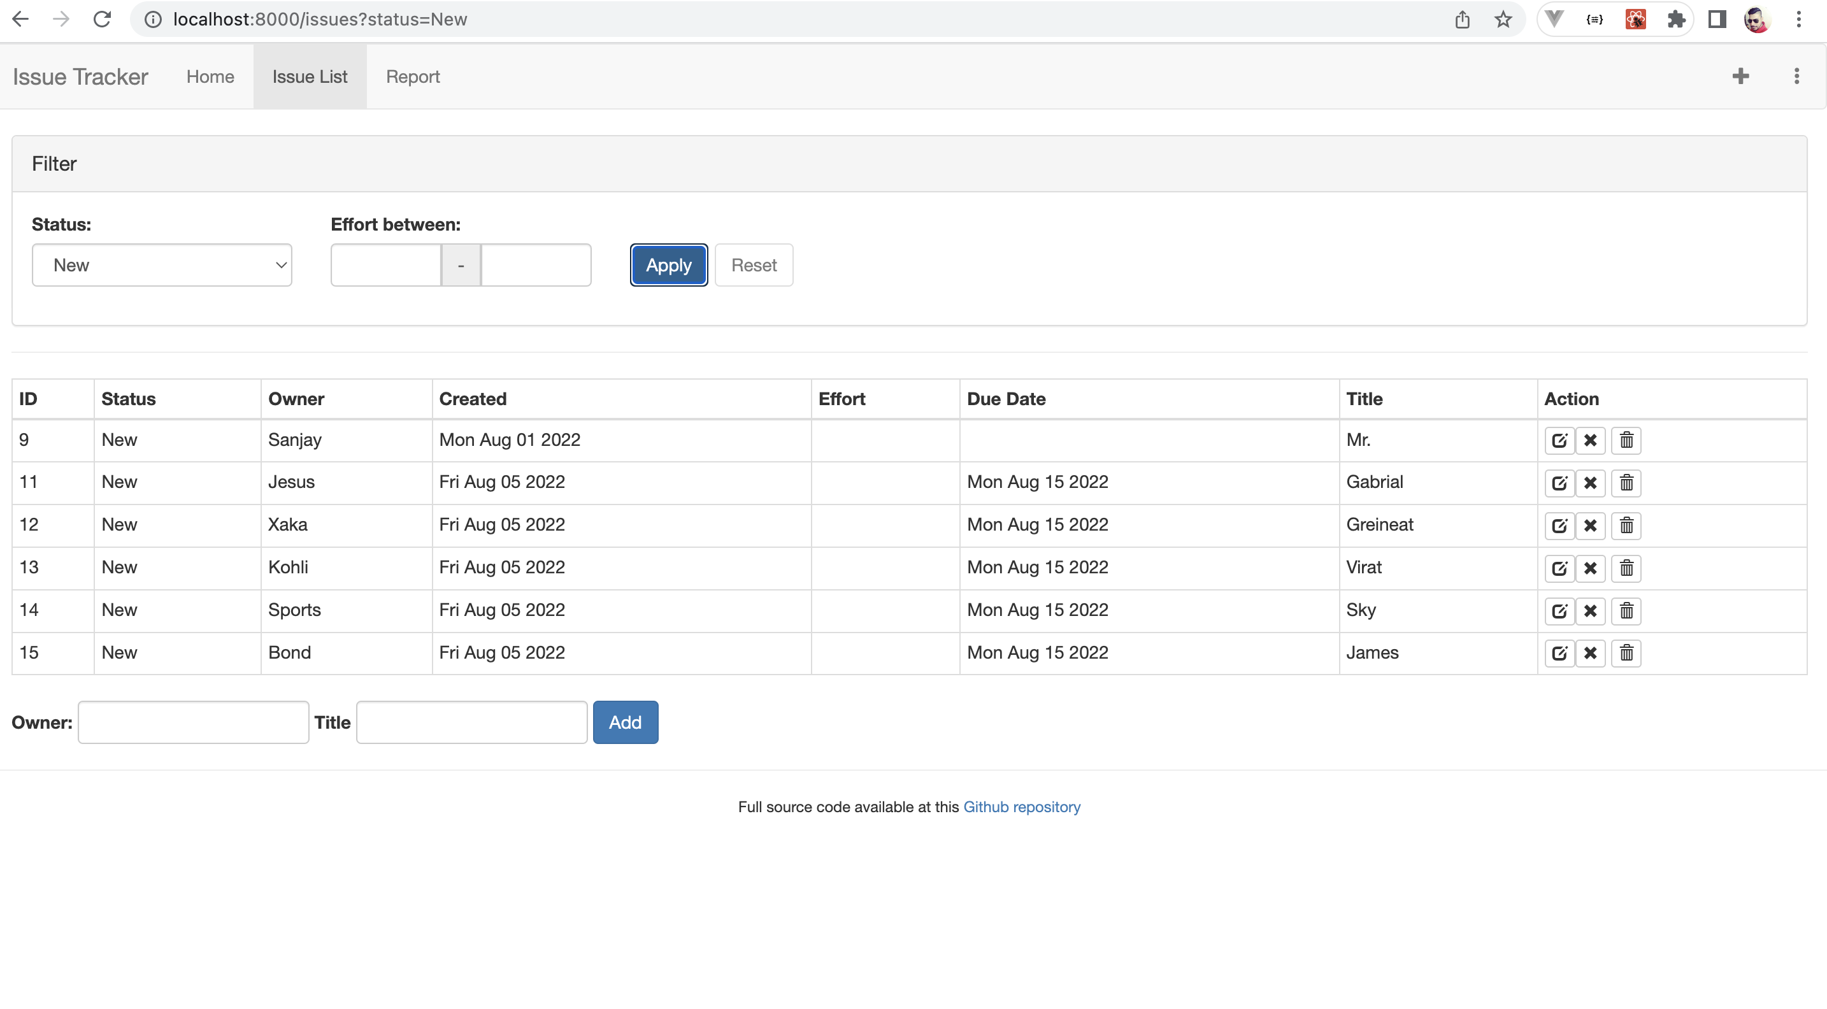Image resolution: width=1827 pixels, height=1009 pixels.
Task: Click close (X) icon for Jesus issue
Action: pos(1590,483)
